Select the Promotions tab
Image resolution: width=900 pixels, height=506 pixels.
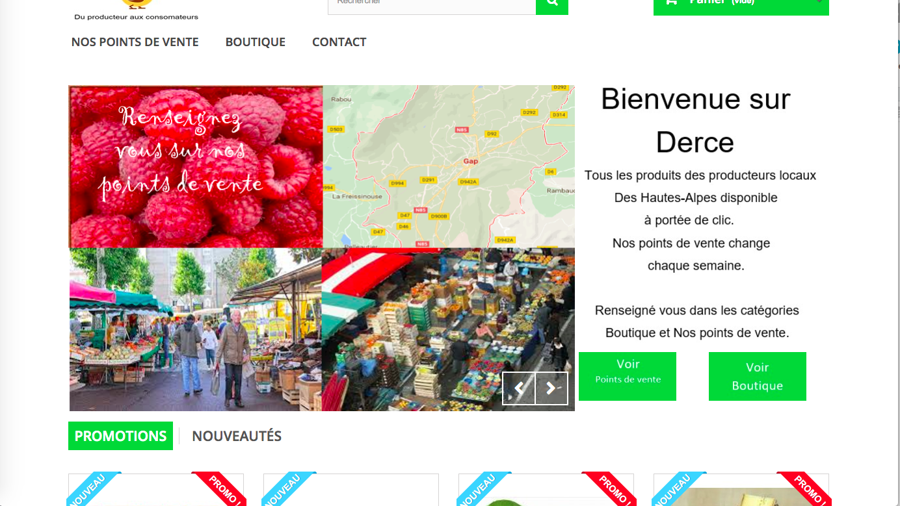[x=120, y=436]
